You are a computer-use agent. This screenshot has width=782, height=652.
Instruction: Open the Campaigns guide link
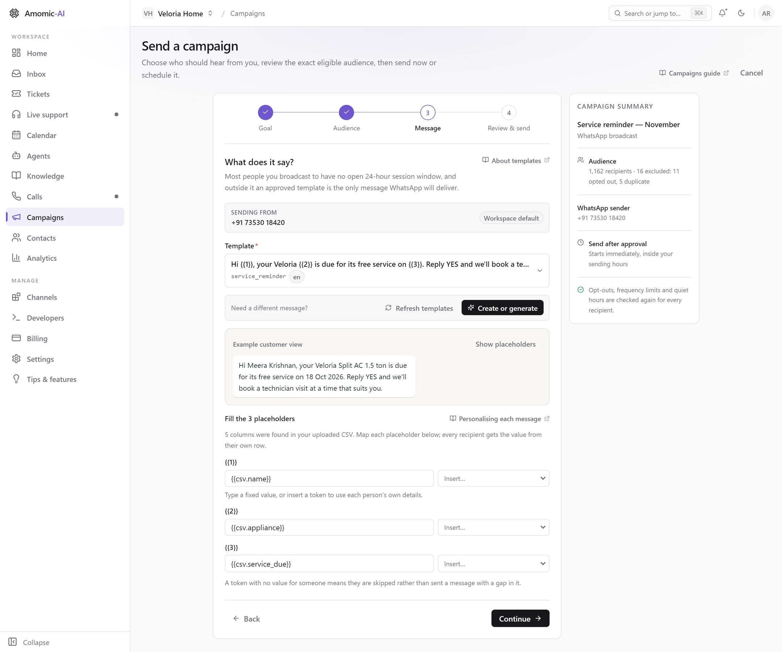(x=693, y=73)
